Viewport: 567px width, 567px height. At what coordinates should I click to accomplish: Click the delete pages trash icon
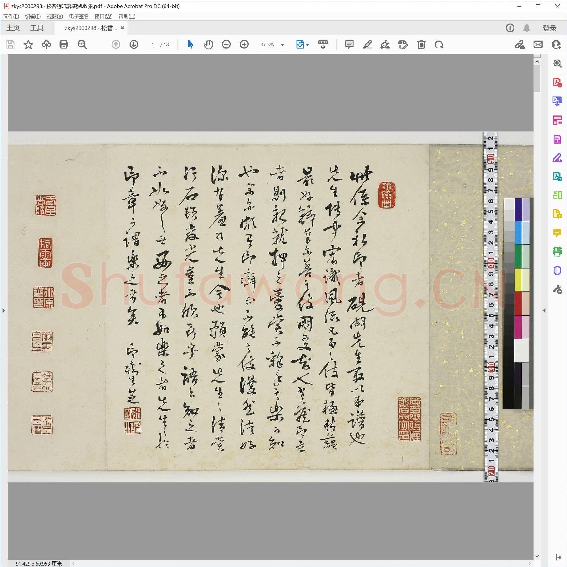[421, 45]
